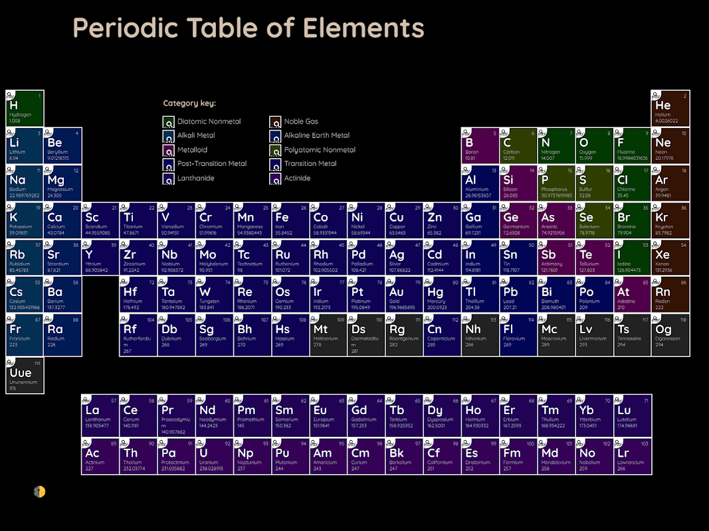The image size is (709, 531).
Task: Open details icon on the Oganesson card
Action: coord(656,319)
